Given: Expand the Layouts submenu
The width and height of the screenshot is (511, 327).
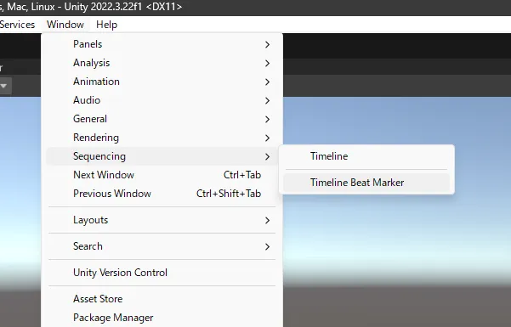Looking at the screenshot, I should 162,220.
